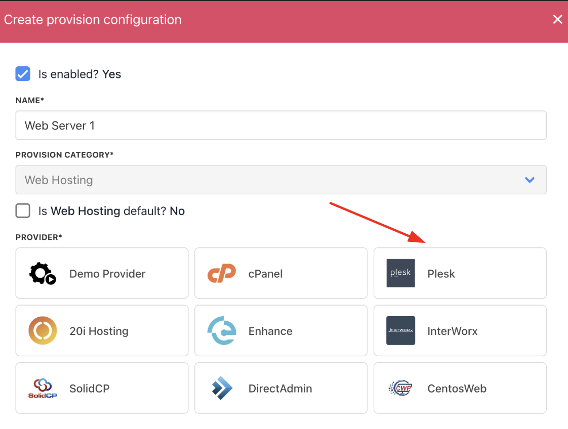Viewport: 568px width, 429px height.
Task: Click the DirectAdmin arrow logo
Action: pos(222,388)
